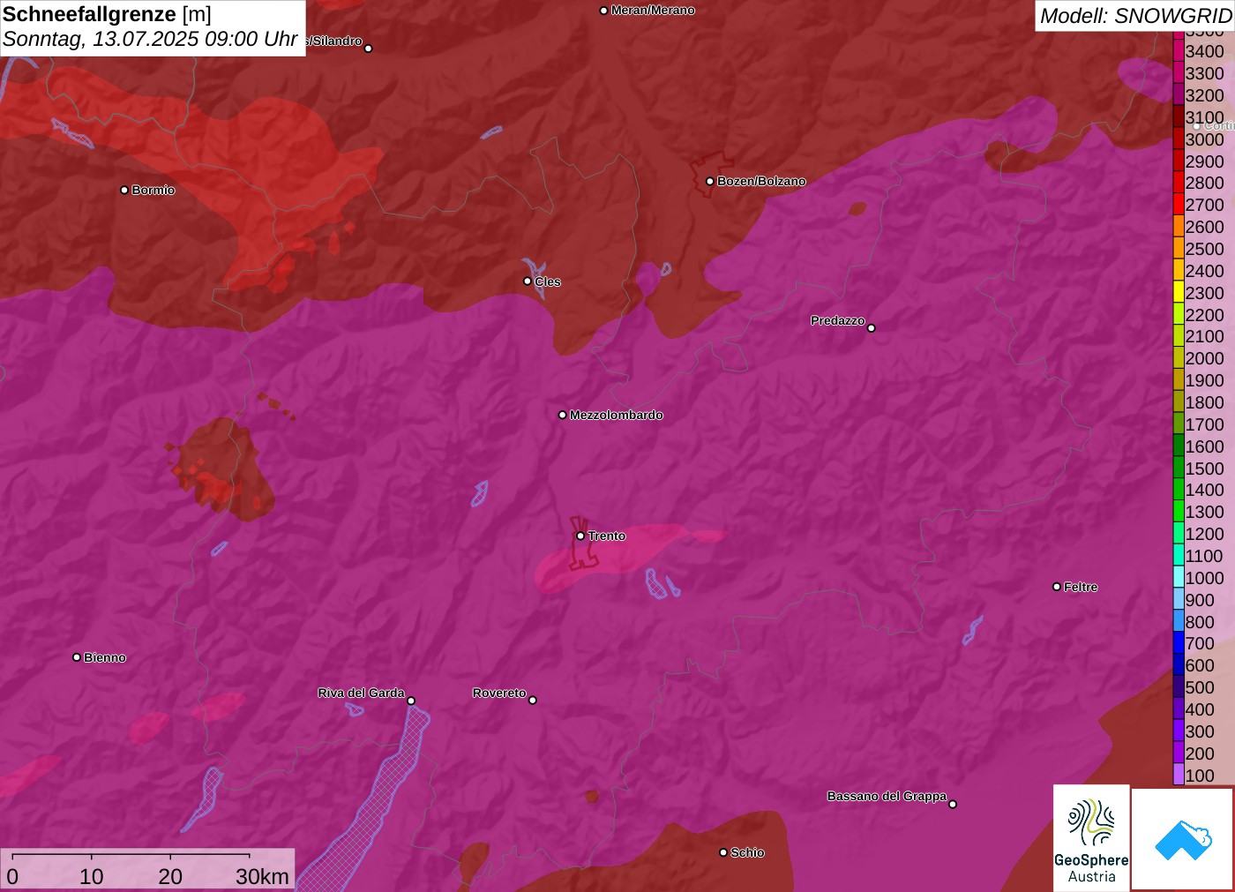Screen dimensions: 1235x892
Task: Click the Cles city marker dot
Action: click(528, 281)
